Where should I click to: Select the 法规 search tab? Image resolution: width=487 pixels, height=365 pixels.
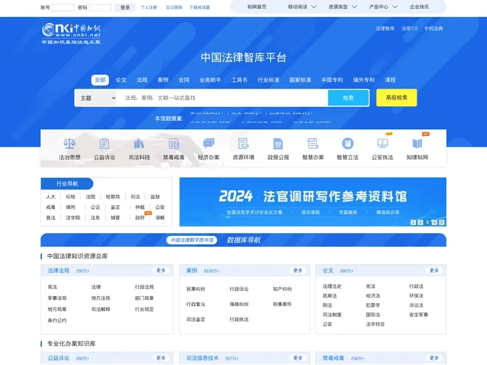pyautogui.click(x=142, y=80)
